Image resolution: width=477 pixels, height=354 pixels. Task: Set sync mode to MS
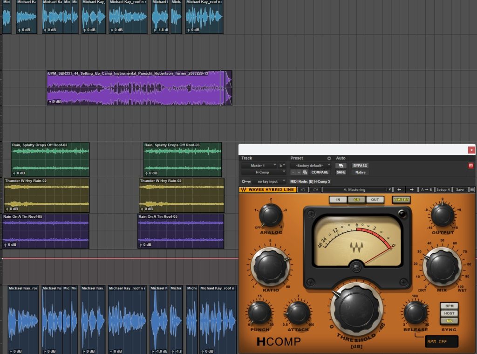(x=449, y=320)
